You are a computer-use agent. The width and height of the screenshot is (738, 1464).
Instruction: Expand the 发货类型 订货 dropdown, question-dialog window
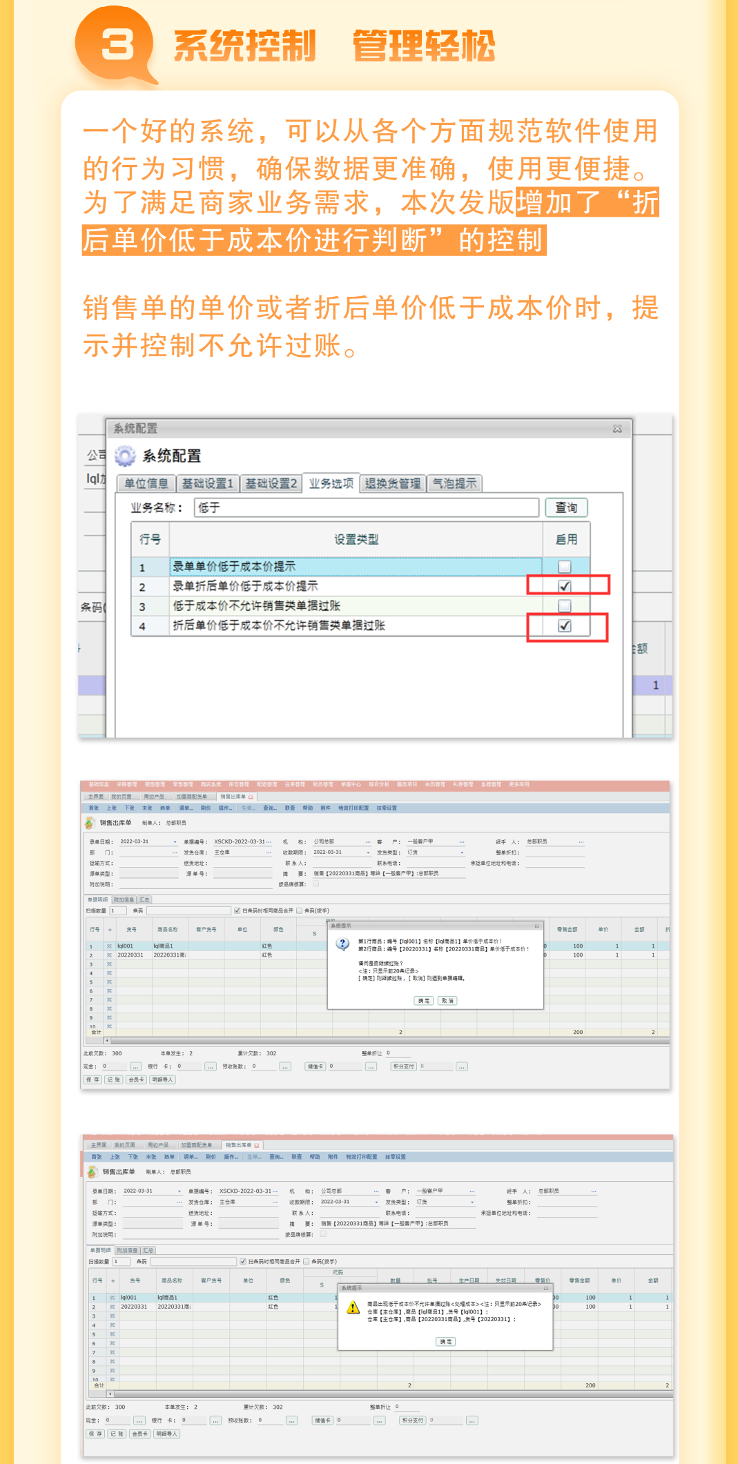(462, 852)
